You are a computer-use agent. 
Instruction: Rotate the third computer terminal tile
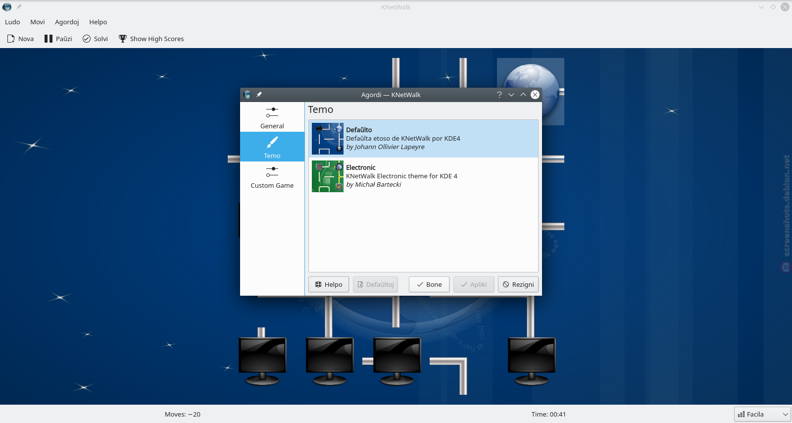coord(397,361)
